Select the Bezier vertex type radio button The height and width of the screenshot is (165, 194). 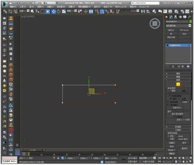pos(177,136)
